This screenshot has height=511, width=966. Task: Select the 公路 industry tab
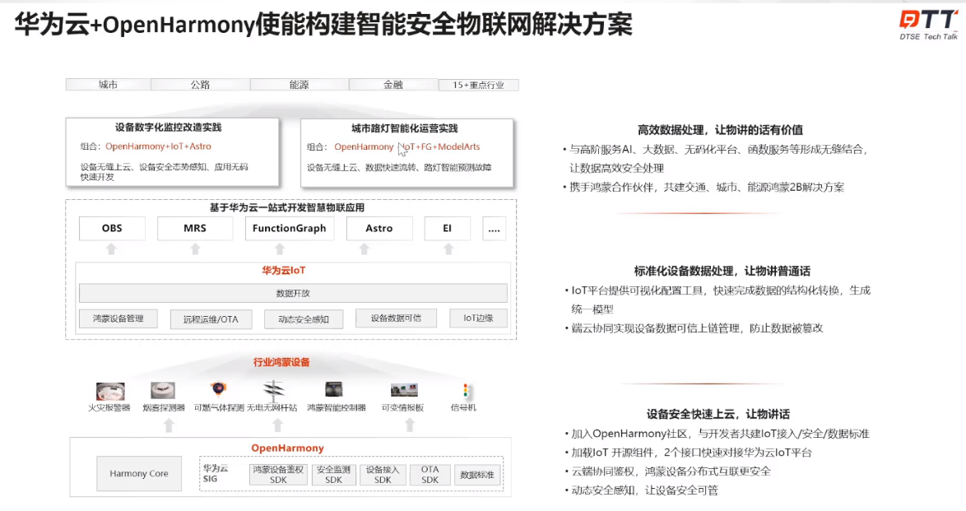point(200,85)
